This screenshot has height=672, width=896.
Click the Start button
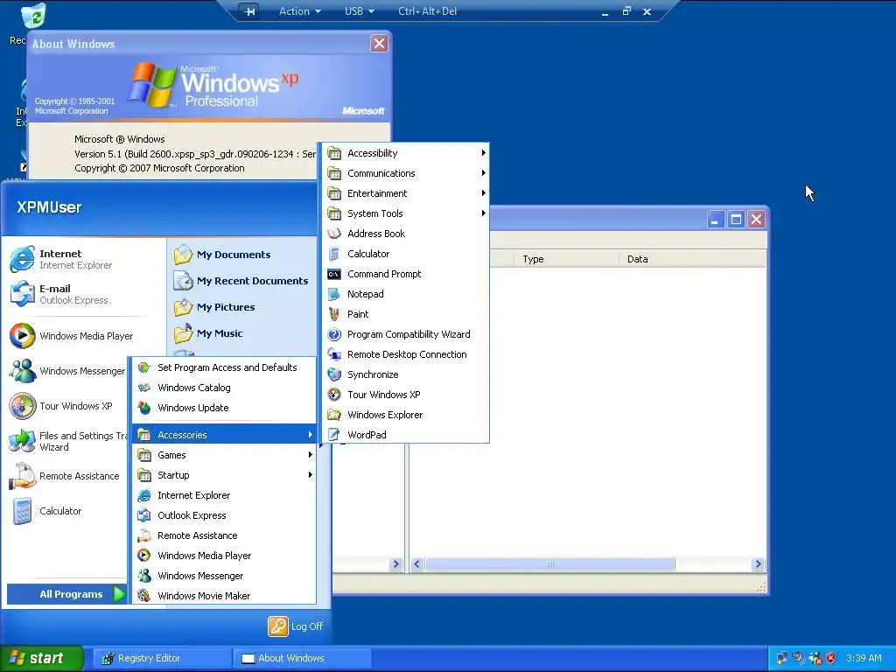coord(41,658)
